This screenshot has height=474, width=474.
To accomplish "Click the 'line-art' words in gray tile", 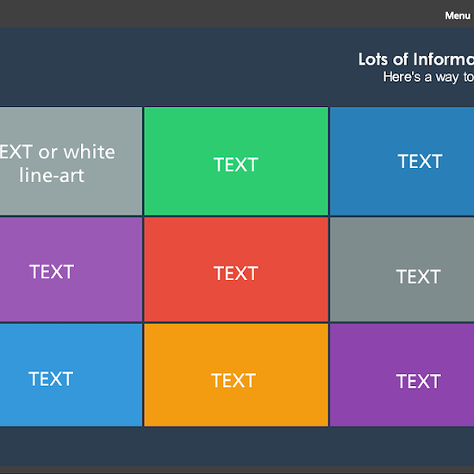I will pos(52,175).
